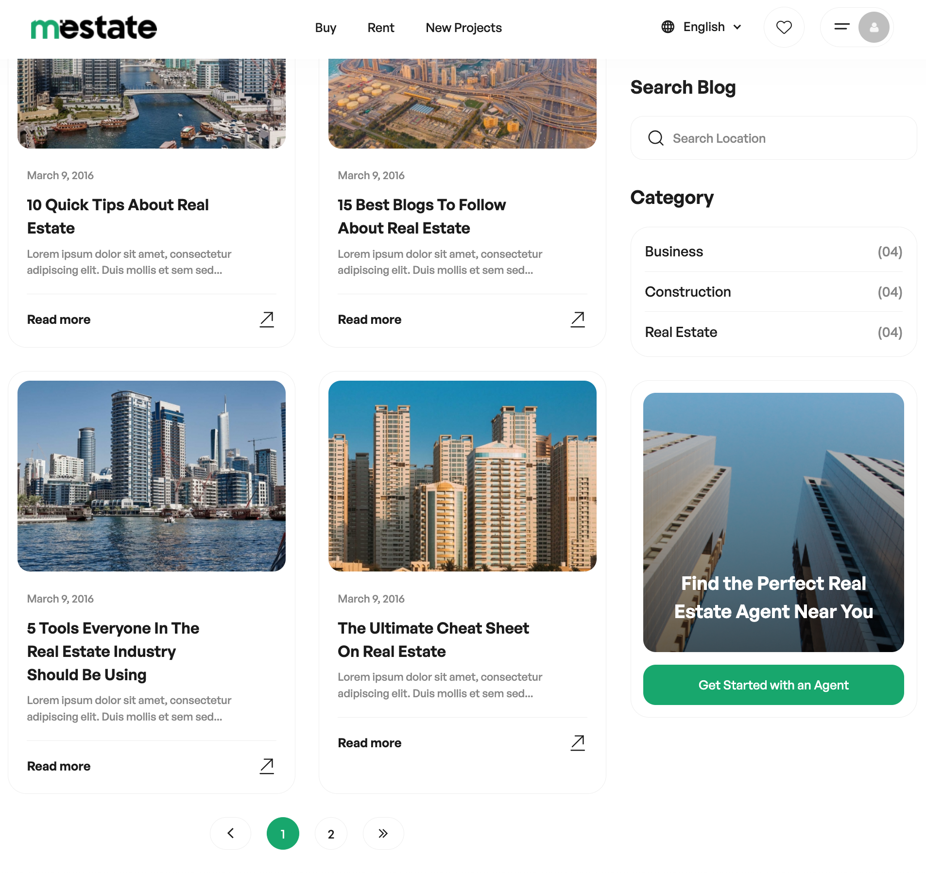This screenshot has width=926, height=873.
Task: Click arrow icon on Ultimate Cheat Sheet card
Action: tap(578, 743)
